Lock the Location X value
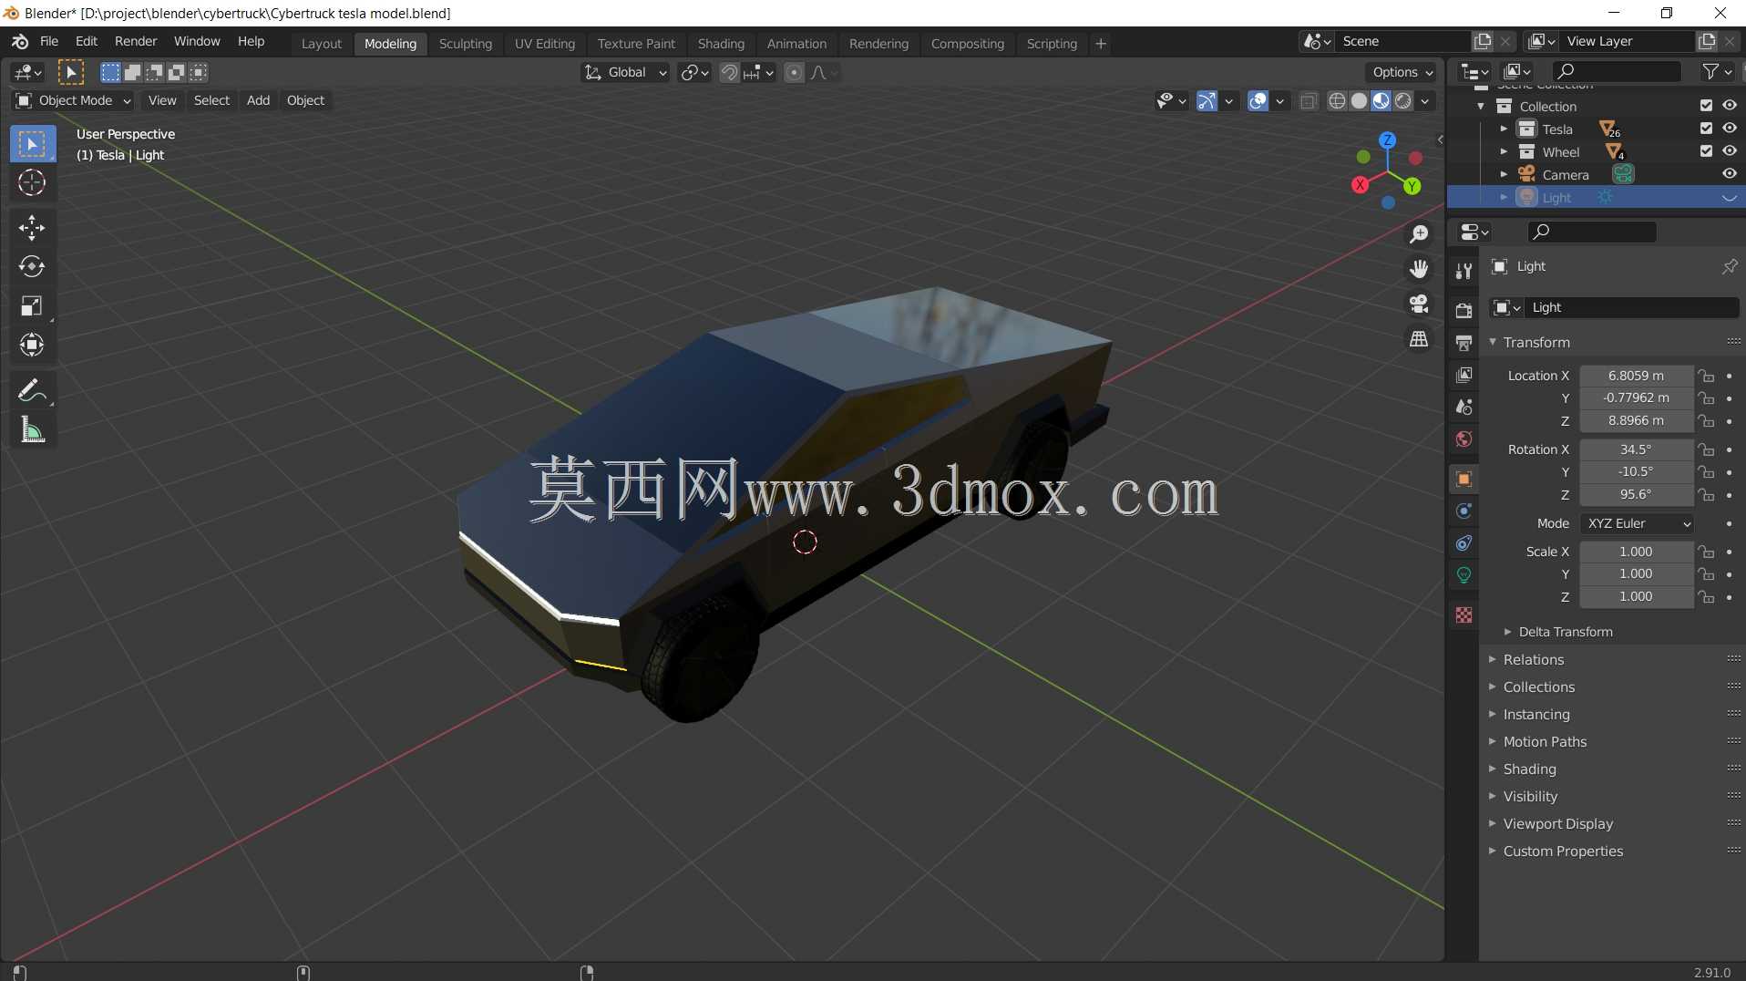This screenshot has height=981, width=1746. [x=1706, y=376]
